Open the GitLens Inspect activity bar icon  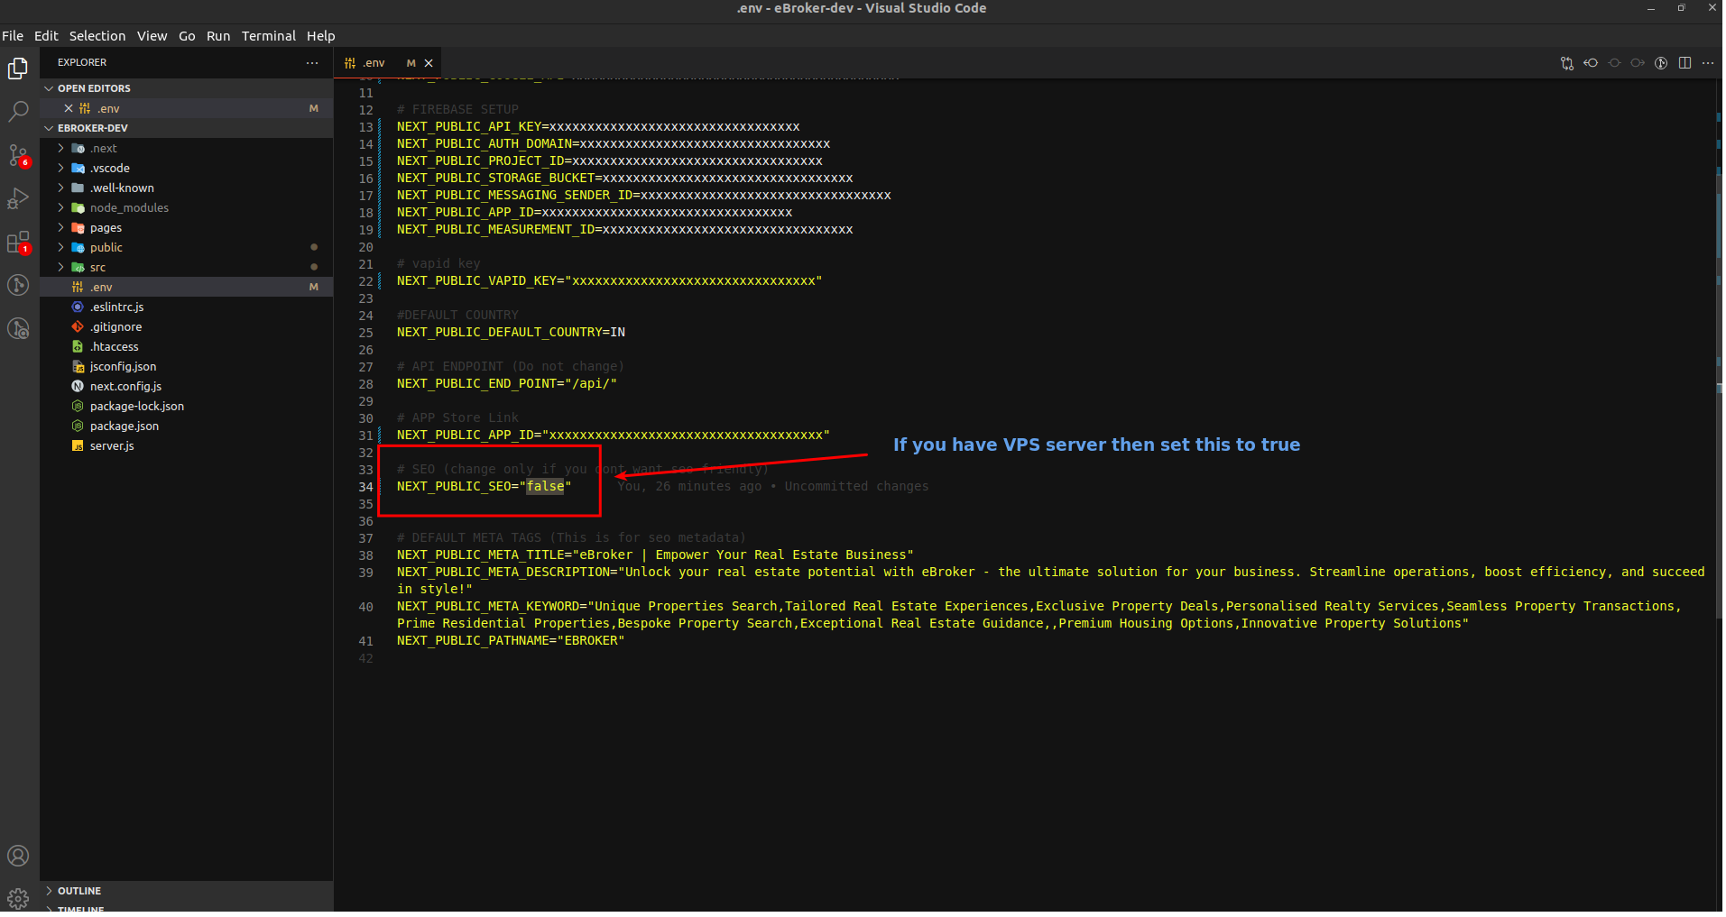click(18, 328)
